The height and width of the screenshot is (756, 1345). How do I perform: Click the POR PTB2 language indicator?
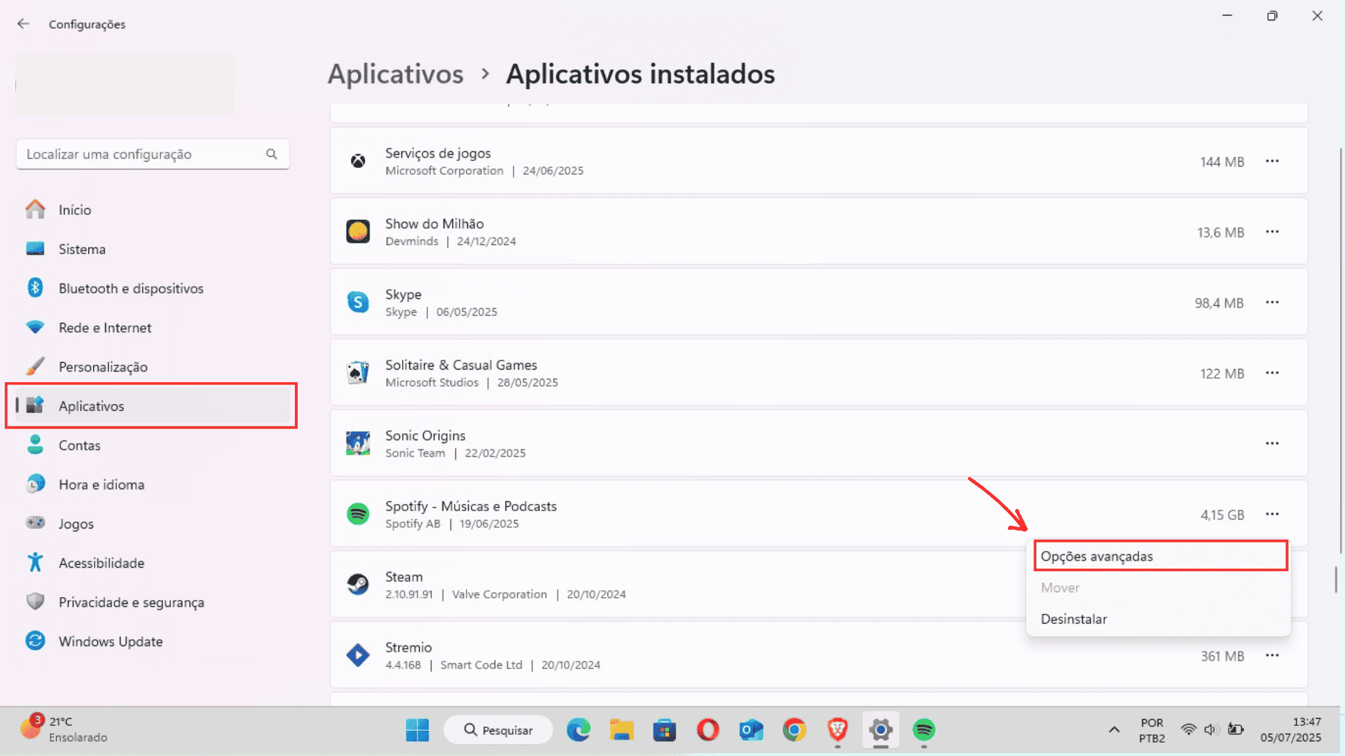pyautogui.click(x=1152, y=730)
